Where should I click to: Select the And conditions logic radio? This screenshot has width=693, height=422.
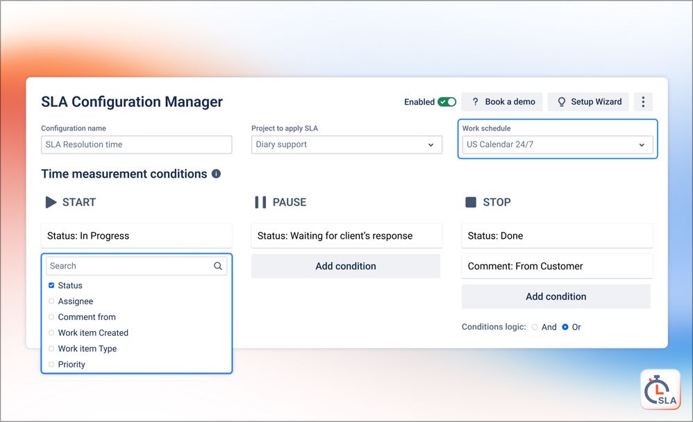tap(535, 327)
